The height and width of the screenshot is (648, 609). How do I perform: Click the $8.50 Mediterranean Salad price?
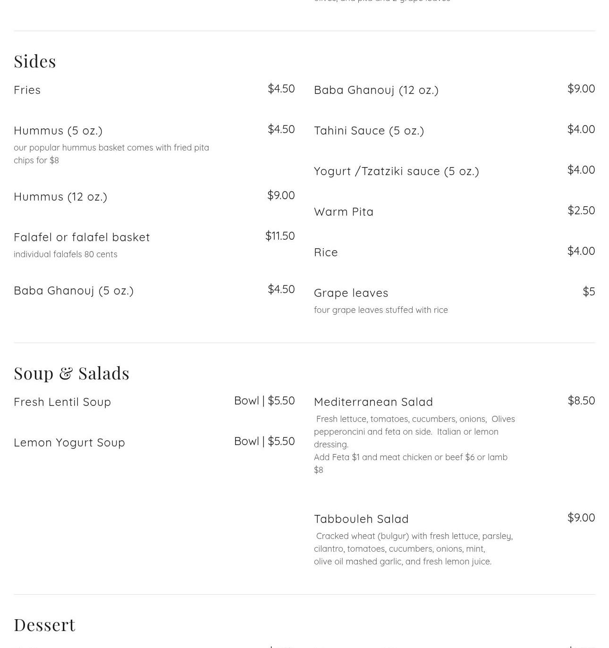tap(581, 400)
